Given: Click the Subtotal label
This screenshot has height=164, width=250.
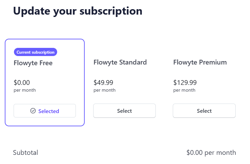Looking at the screenshot, I should tap(26, 152).
